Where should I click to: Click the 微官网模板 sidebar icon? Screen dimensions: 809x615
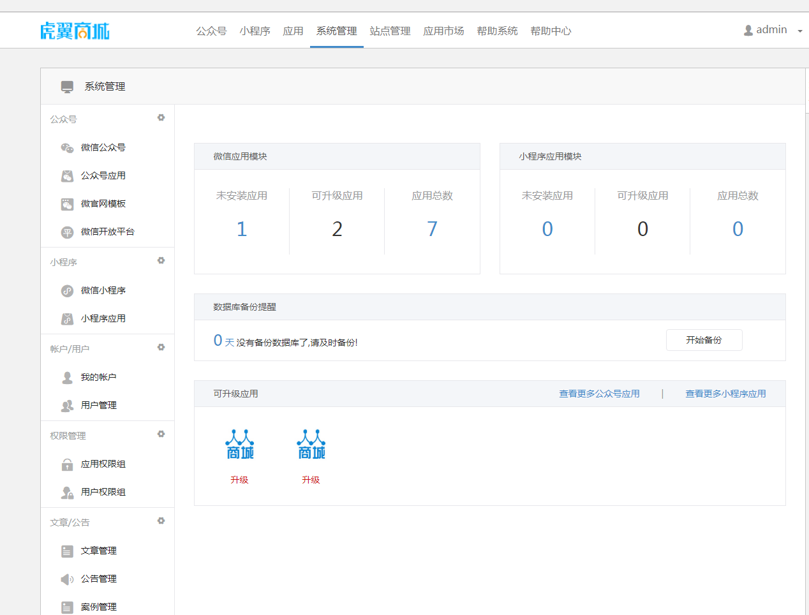(x=67, y=204)
